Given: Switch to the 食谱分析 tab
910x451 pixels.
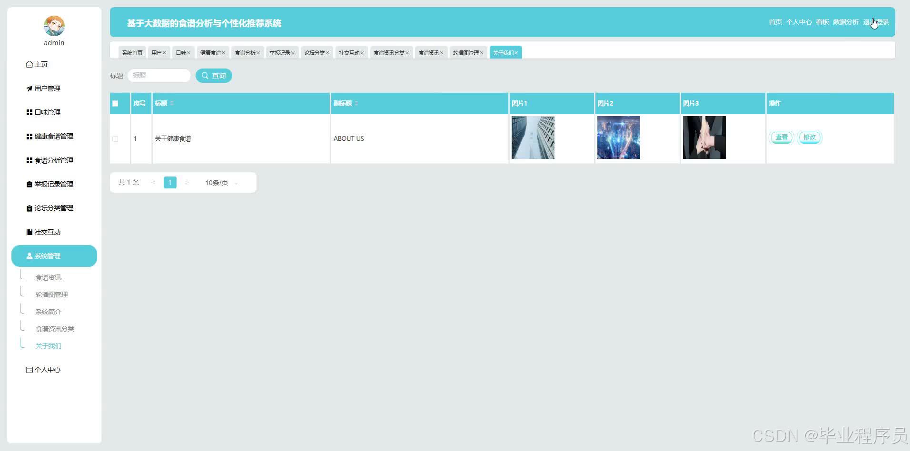Looking at the screenshot, I should tap(245, 53).
